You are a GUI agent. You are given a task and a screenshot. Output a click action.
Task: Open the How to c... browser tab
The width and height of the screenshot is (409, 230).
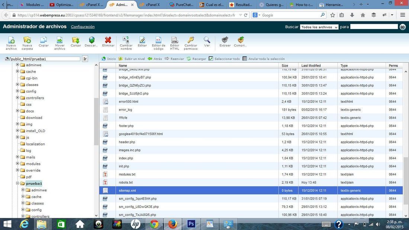(301, 5)
